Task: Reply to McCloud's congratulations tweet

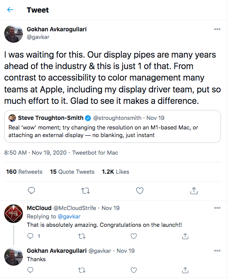Action: (x=31, y=236)
